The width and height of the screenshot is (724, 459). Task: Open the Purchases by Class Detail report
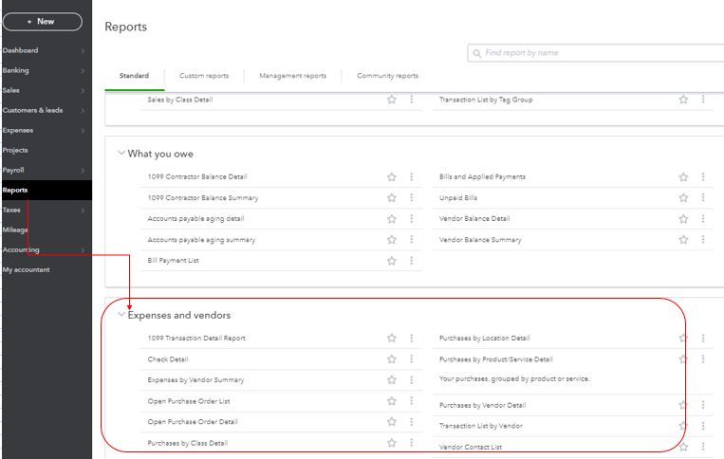pos(187,443)
